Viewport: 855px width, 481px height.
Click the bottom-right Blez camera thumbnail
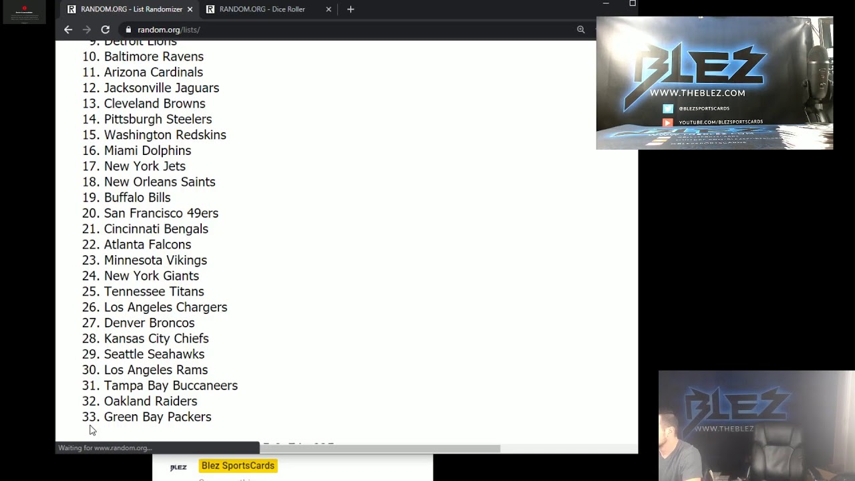(x=756, y=426)
